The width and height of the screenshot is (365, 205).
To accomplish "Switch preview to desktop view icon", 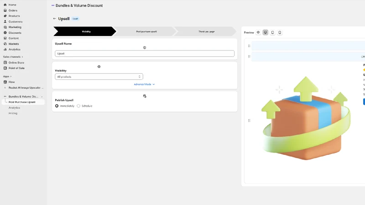I will click(266, 32).
